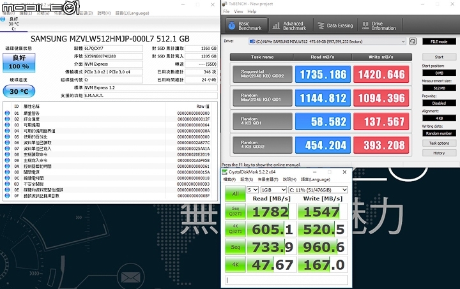The width and height of the screenshot is (460, 289).
Task: Open the 說明(H) menu in CrystalDiskInfo
Action: (x=104, y=13)
